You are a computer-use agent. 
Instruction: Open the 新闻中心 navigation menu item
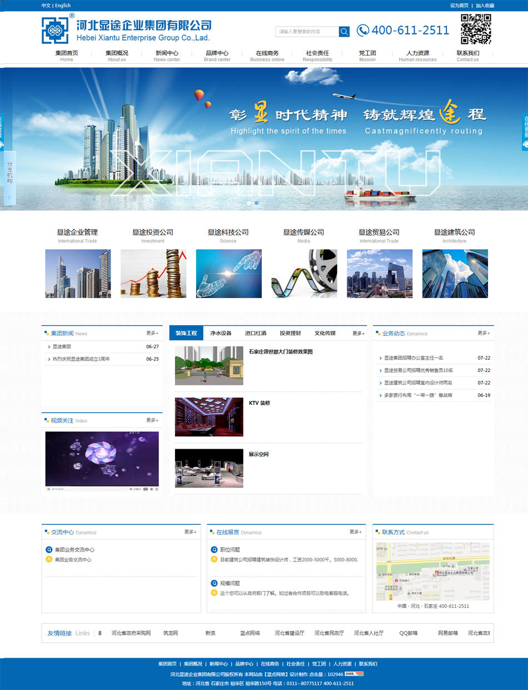click(x=167, y=56)
